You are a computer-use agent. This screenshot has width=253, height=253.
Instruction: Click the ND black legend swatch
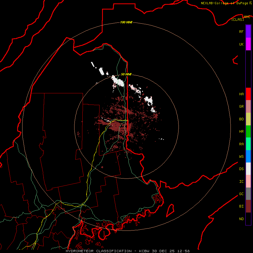[x=248, y=219]
